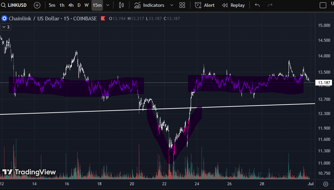Expand the favorite indicators dropdown arrow
The width and height of the screenshot is (334, 190).
(x=172, y=5)
